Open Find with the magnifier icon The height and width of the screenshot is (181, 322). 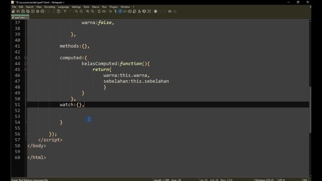(x=76, y=12)
